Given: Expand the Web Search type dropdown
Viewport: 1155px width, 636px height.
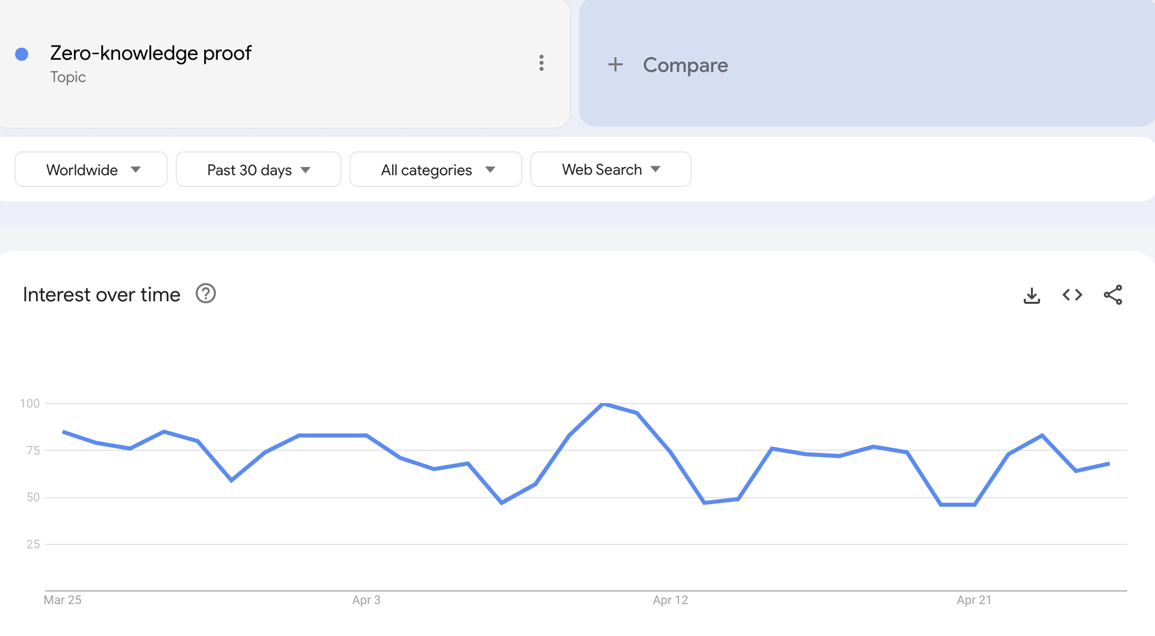Looking at the screenshot, I should [610, 170].
